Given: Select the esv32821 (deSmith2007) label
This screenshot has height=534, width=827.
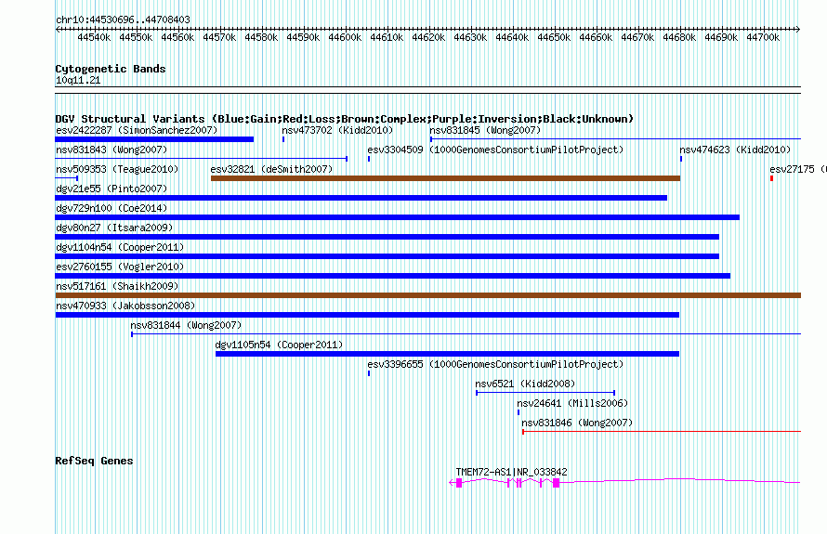Looking at the screenshot, I should 271,169.
